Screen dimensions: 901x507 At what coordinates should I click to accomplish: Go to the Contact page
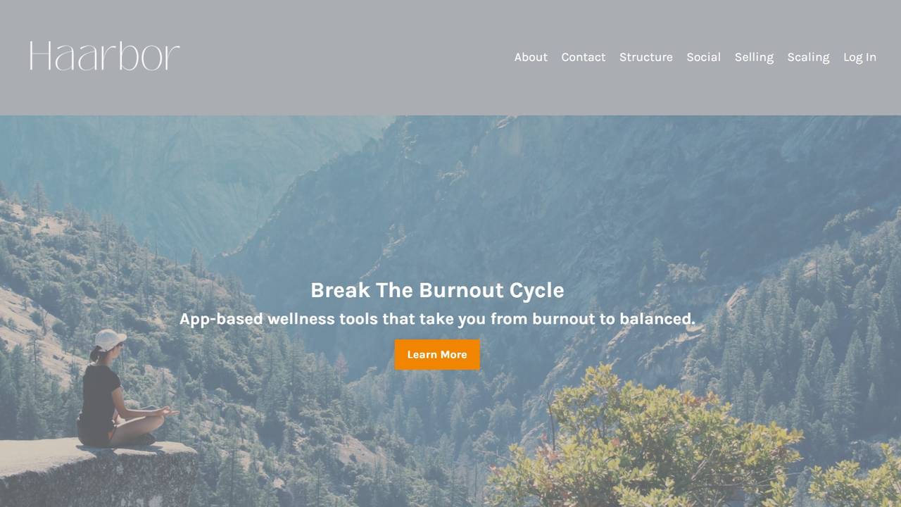(584, 57)
